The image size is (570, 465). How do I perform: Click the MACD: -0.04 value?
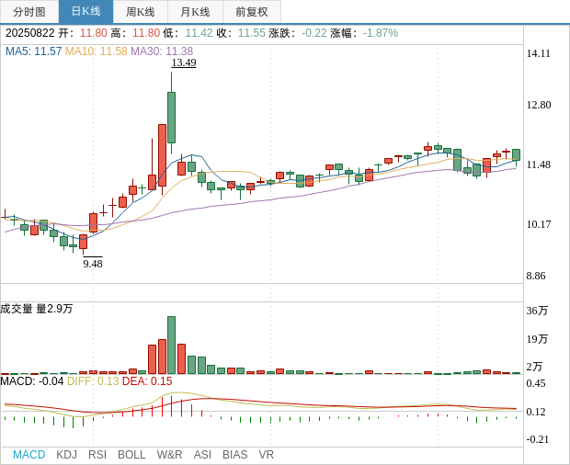(32, 381)
